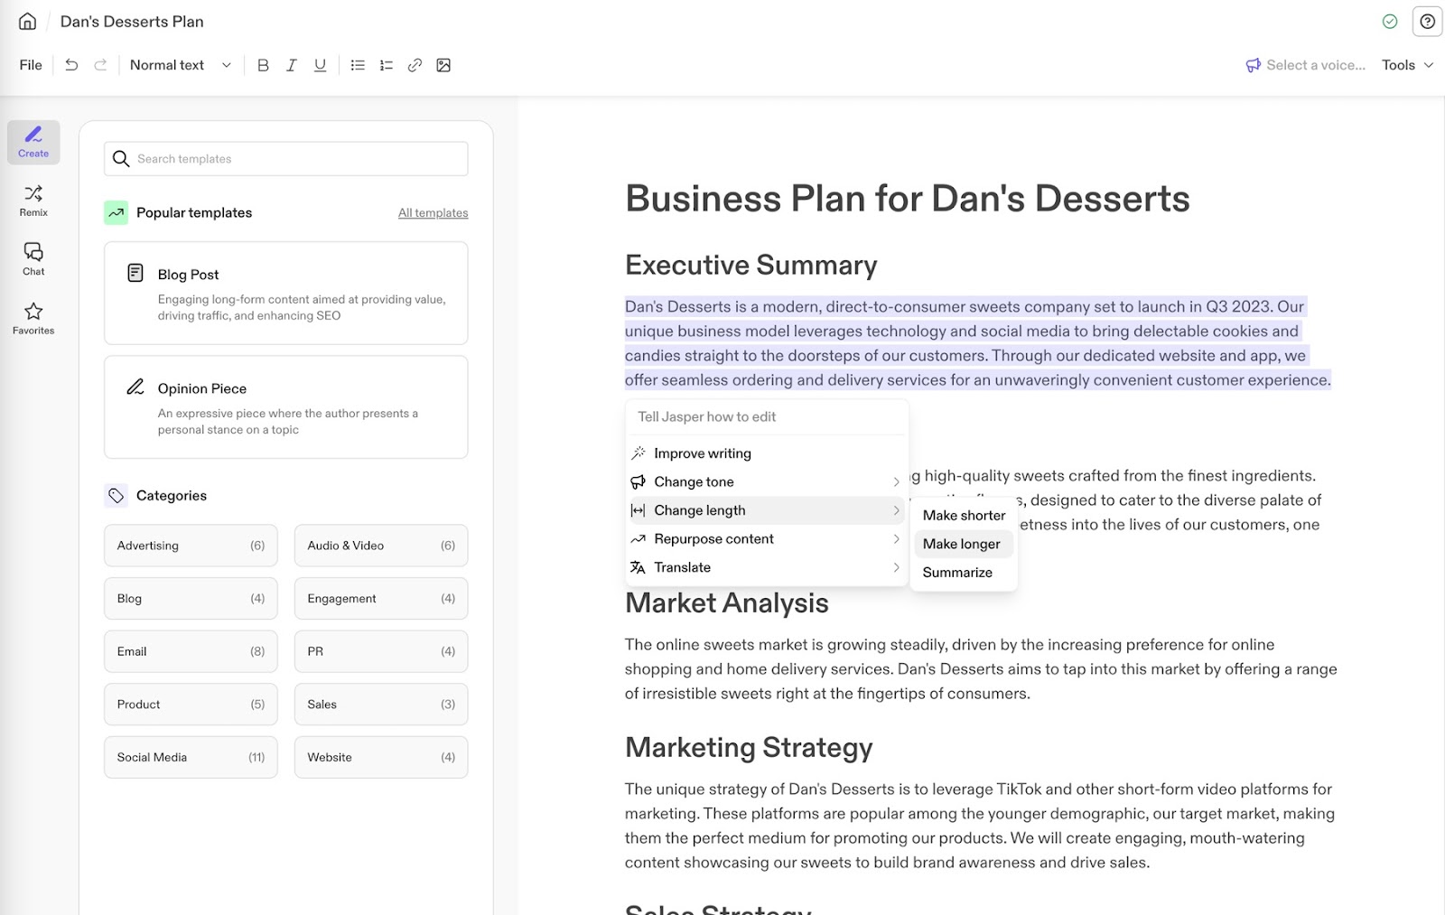1445x915 pixels.
Task: Insert a numbered list
Action: pyautogui.click(x=387, y=65)
